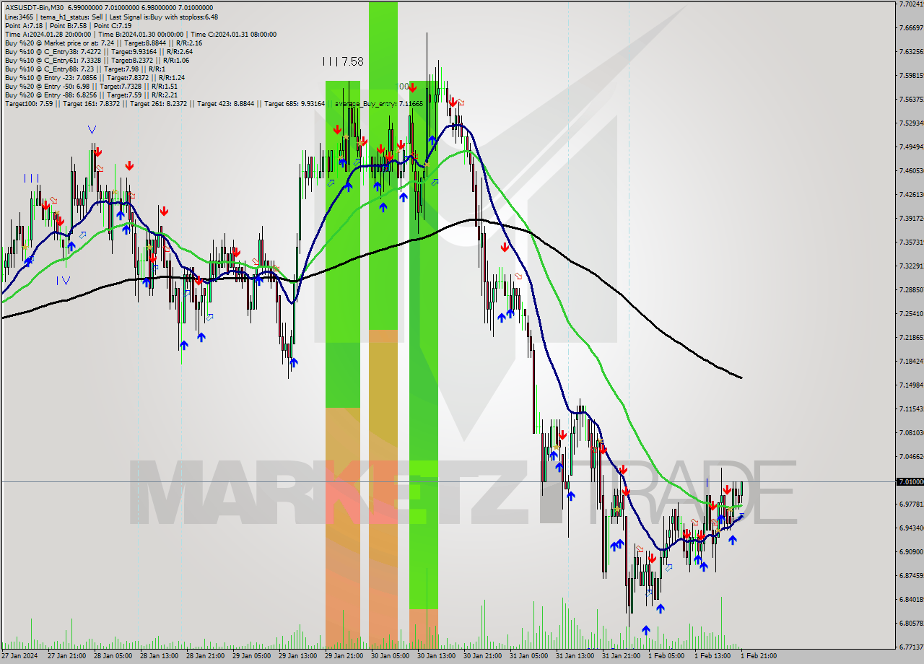Click the 6.77137 price axis label
Screen dimensions: 924x664
(x=910, y=647)
